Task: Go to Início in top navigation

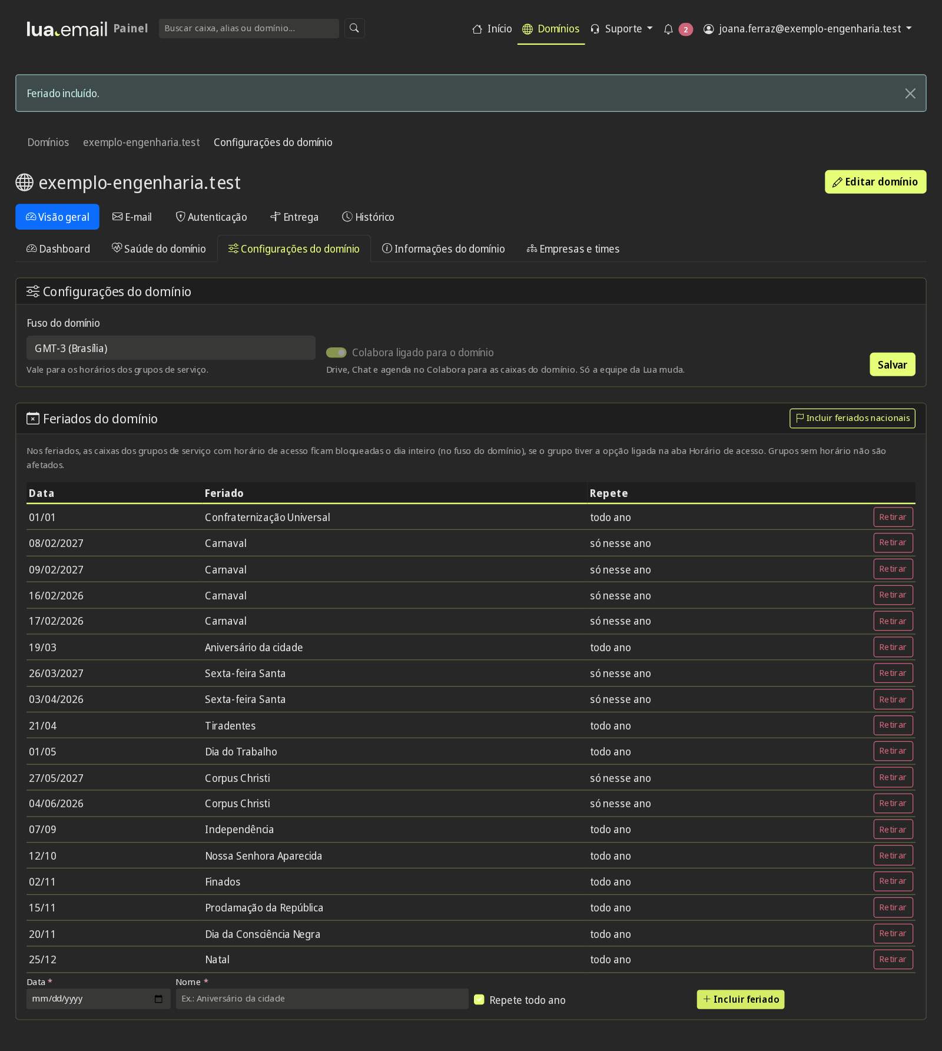Action: (492, 29)
